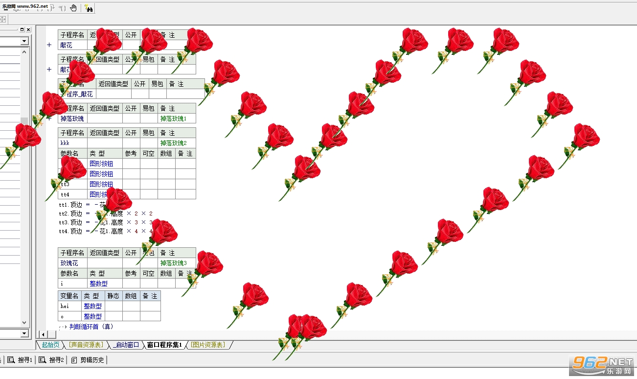Viewport: 637px width, 379px height.
Task: Click the 子程序_献花 cell
Action: coord(76,94)
